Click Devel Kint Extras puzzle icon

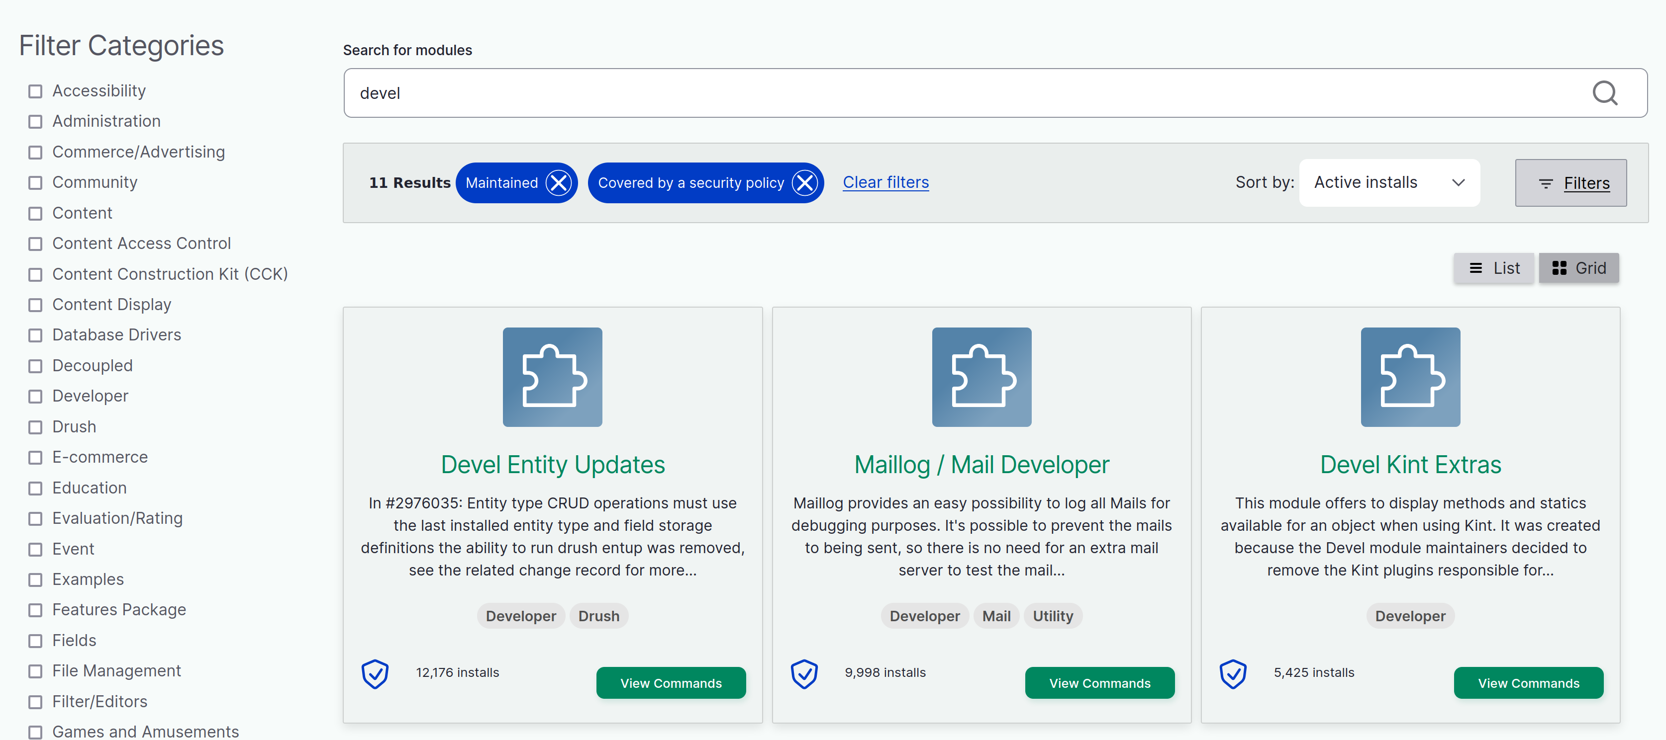(x=1410, y=377)
